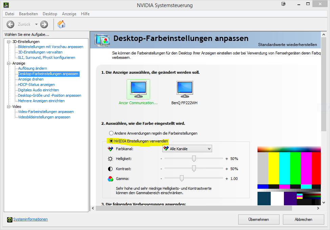Click the Helligkeit '50%' value
This screenshot has height=230, width=330.
(x=234, y=159)
